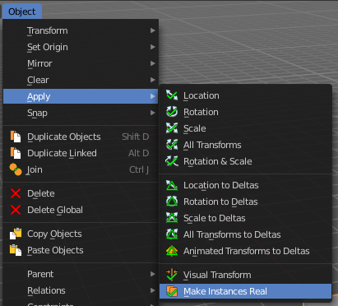This screenshot has width=338, height=306.
Task: Open the Object menu header
Action: pos(22,12)
